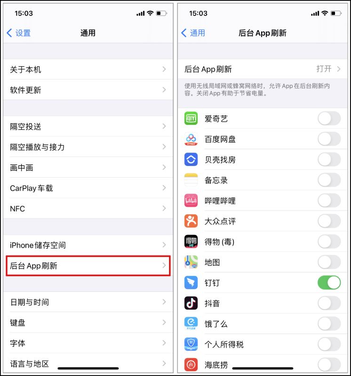Go back to 通用 from 后台 App 刷新
The image size is (351, 376).
(193, 33)
